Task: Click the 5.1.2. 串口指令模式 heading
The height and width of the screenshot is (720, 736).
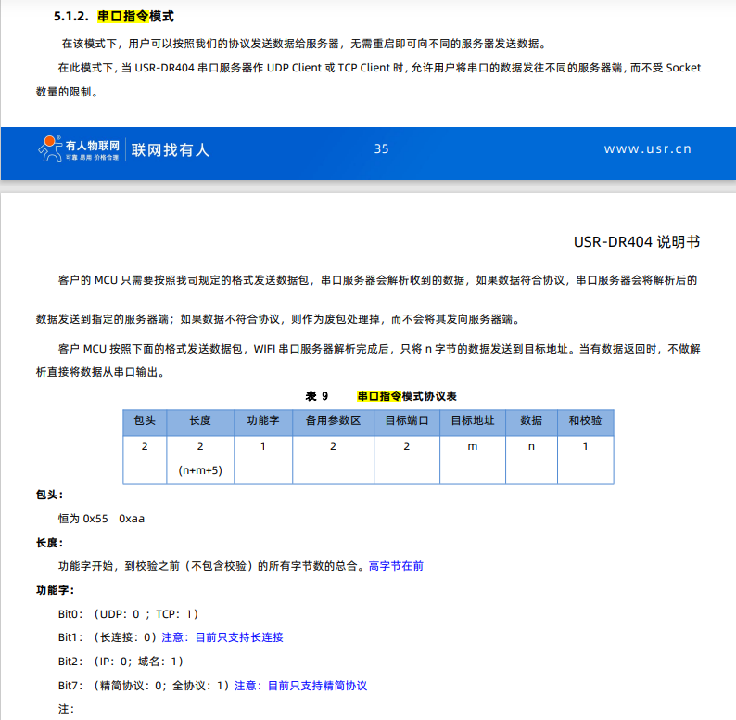Action: [x=114, y=17]
